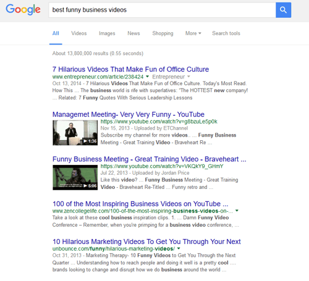Click 'Nov 15, 2013 - Uploaded by ETChannel' text
The width and height of the screenshot is (309, 281).
(x=144, y=128)
